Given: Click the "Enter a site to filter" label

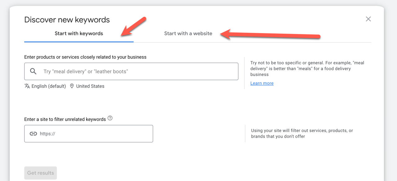Looking at the screenshot, I should pyautogui.click(x=65, y=119).
